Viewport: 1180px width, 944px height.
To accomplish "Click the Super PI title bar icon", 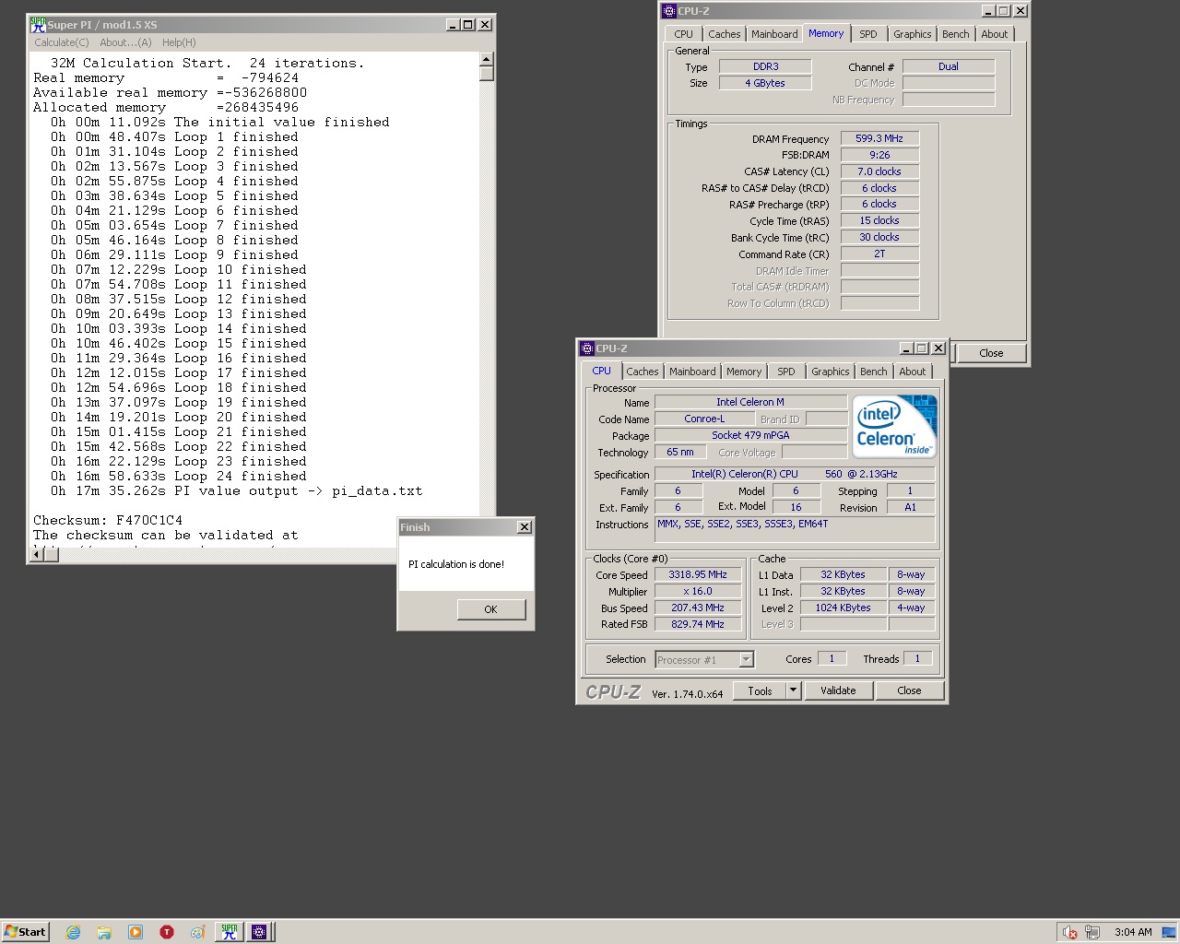I will click(38, 25).
